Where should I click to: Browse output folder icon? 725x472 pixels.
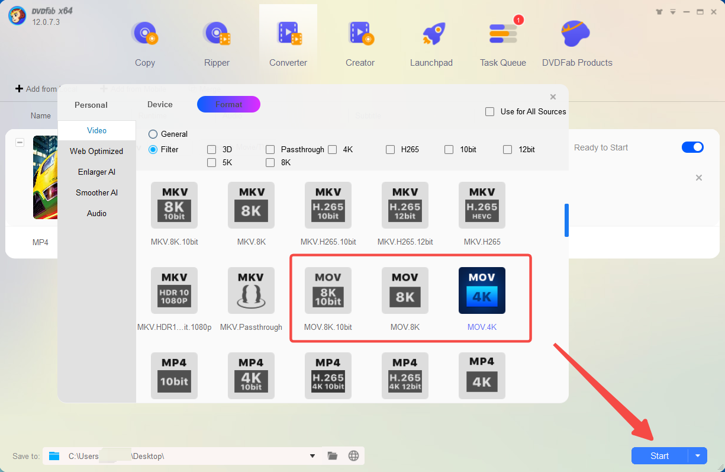[x=333, y=455]
